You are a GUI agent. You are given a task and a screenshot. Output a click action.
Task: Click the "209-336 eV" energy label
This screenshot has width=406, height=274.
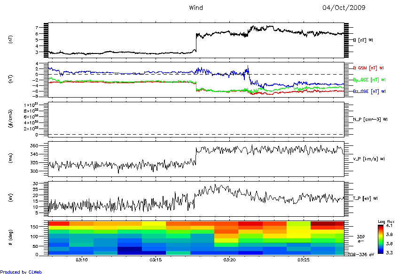coord(361,255)
